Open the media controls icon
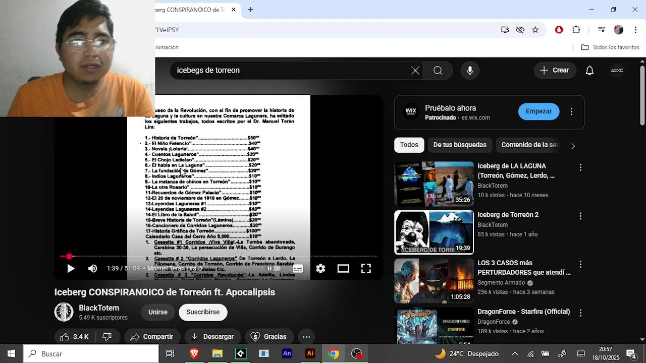Viewport: 646px width, 363px height. pos(601,30)
